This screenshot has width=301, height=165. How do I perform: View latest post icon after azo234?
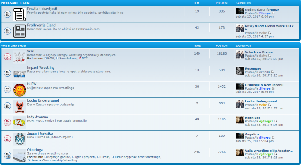point(272,72)
